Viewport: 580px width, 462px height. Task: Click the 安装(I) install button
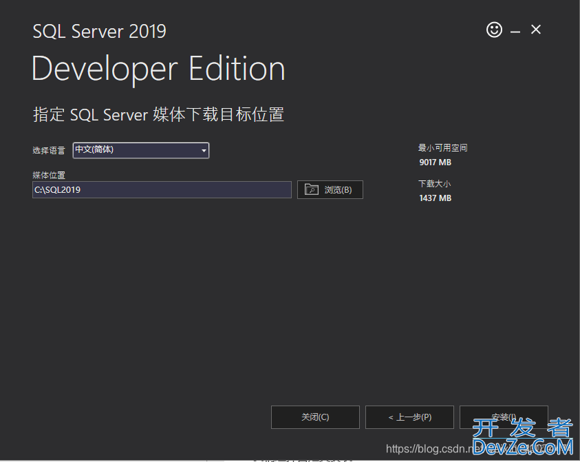pos(504,417)
